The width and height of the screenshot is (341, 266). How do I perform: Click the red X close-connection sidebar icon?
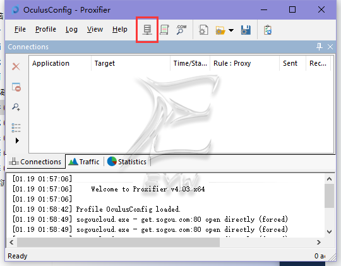click(16, 66)
